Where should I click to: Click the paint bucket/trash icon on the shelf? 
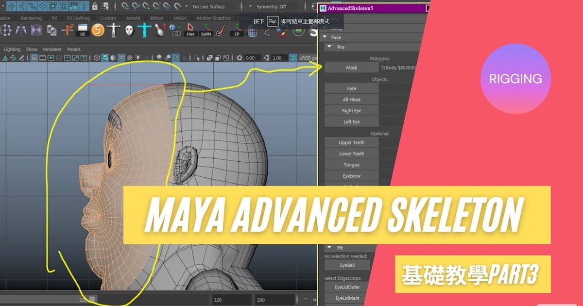[x=251, y=32]
